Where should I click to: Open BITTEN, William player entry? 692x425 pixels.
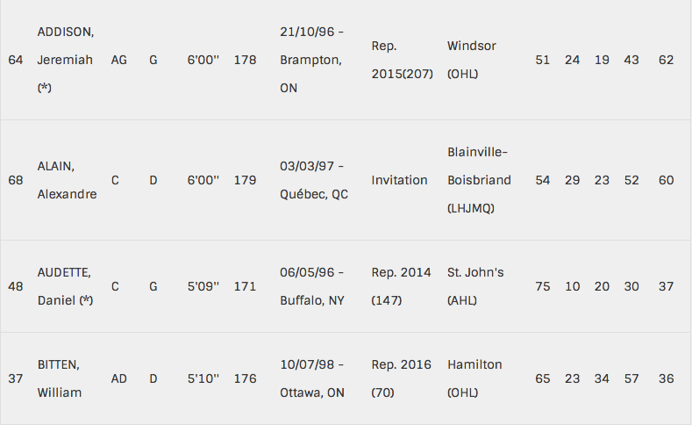[60, 378]
